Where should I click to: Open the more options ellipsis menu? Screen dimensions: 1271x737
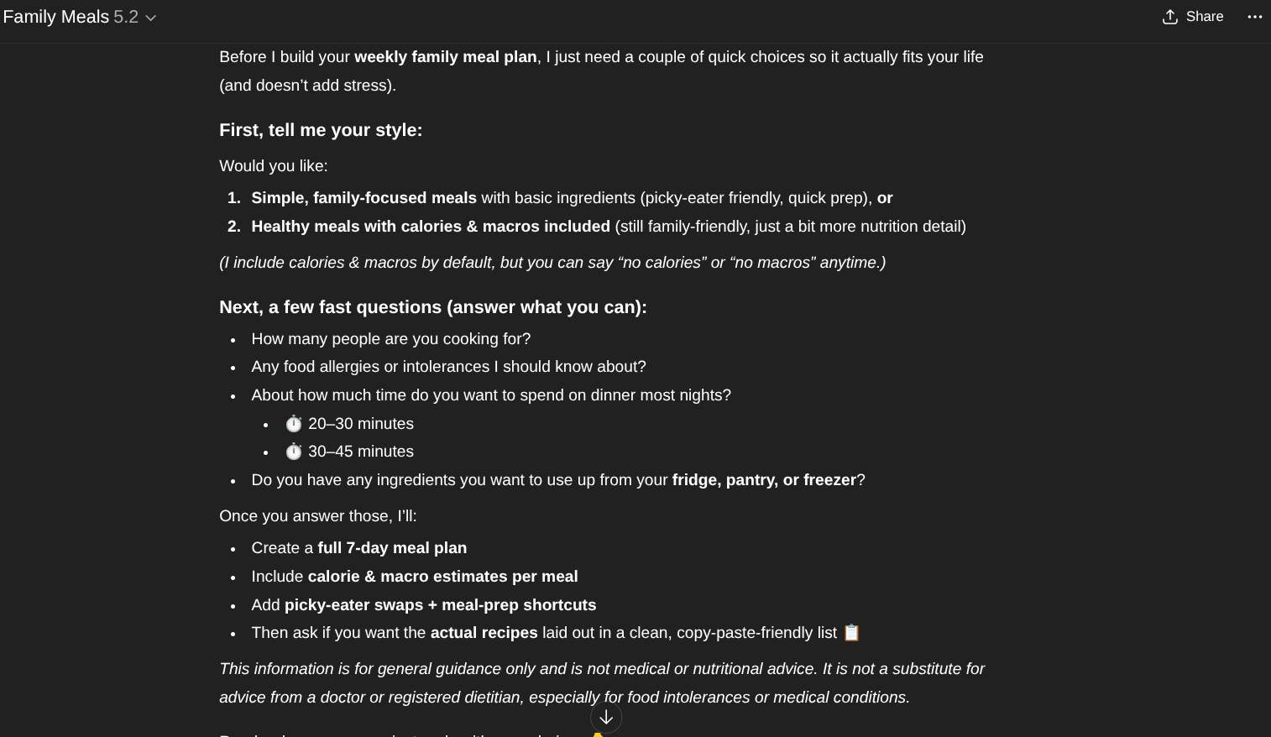coord(1254,17)
